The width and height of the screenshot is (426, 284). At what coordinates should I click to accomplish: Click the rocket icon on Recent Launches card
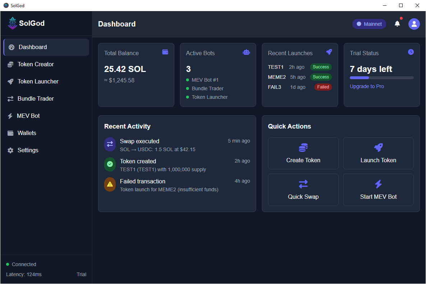click(329, 52)
